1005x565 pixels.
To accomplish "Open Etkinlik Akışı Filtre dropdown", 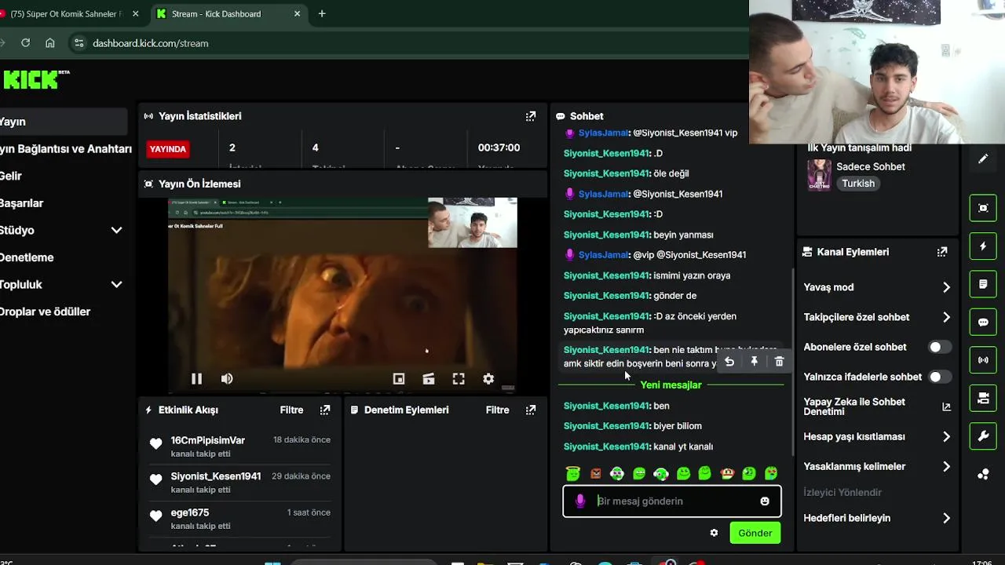I will click(x=291, y=410).
